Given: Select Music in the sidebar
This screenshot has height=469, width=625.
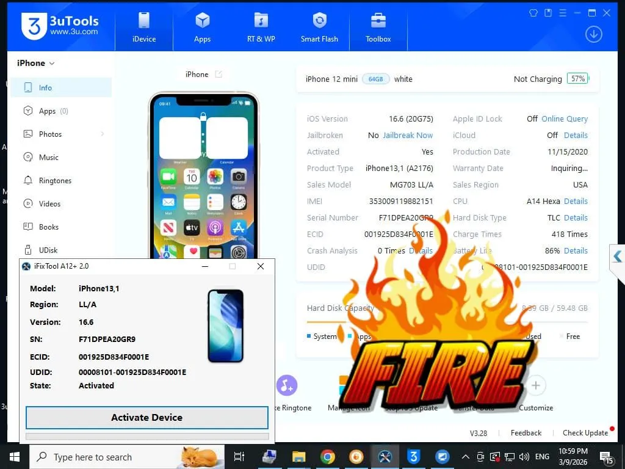Looking at the screenshot, I should pyautogui.click(x=48, y=158).
